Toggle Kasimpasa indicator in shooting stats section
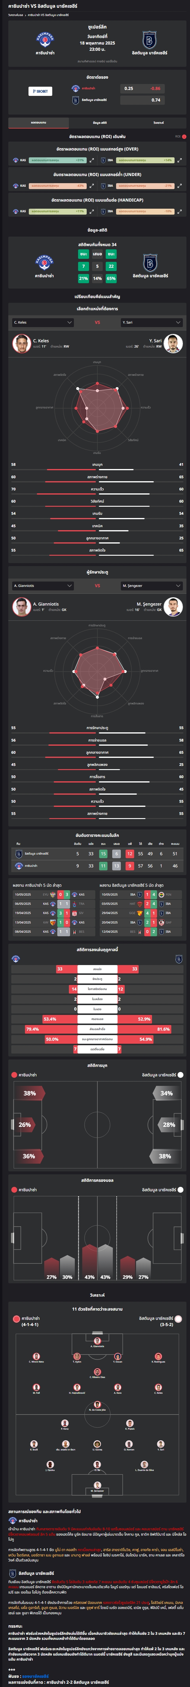Screen dimensions: 190x1687 pos(14,1075)
